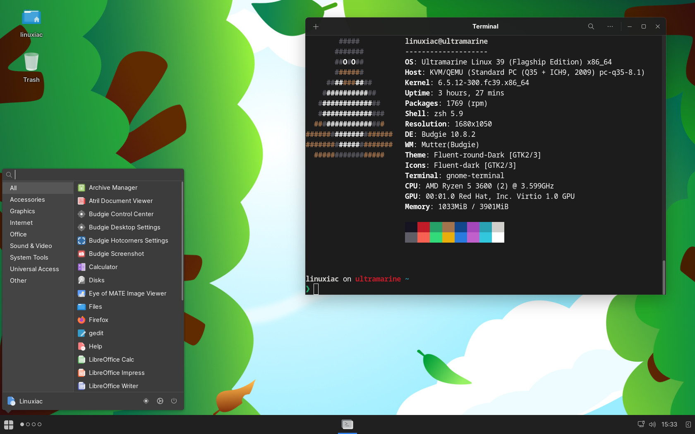The height and width of the screenshot is (434, 695).
Task: Click the Linuxiac user button in menu
Action: coord(25,401)
